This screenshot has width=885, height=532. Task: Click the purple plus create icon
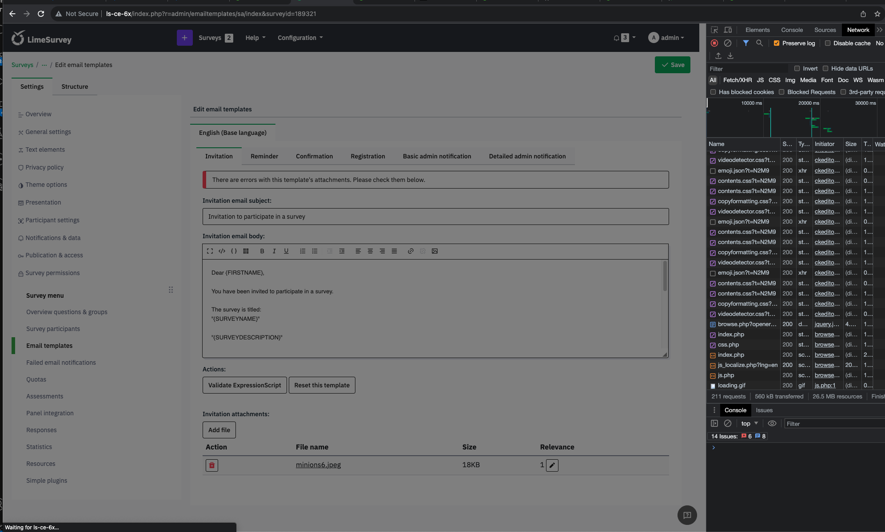coord(184,38)
